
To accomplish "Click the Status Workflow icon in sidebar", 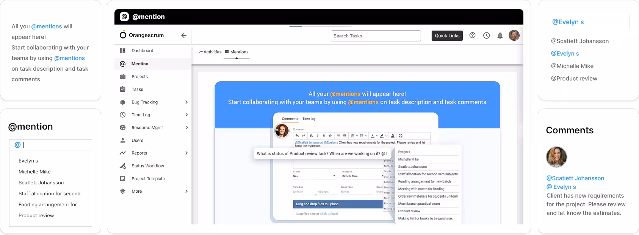I will point(123,166).
